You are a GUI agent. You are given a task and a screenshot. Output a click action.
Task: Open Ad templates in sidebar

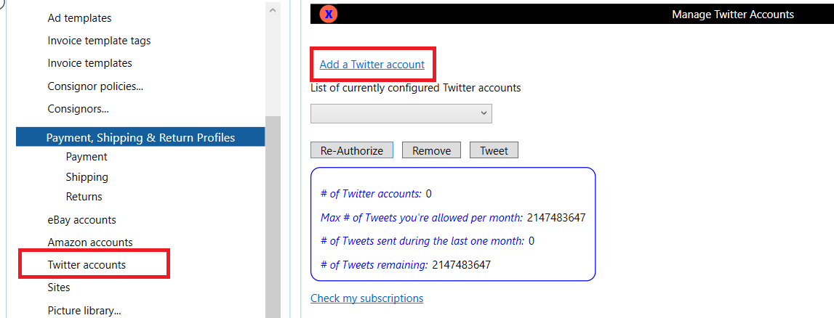coord(79,18)
